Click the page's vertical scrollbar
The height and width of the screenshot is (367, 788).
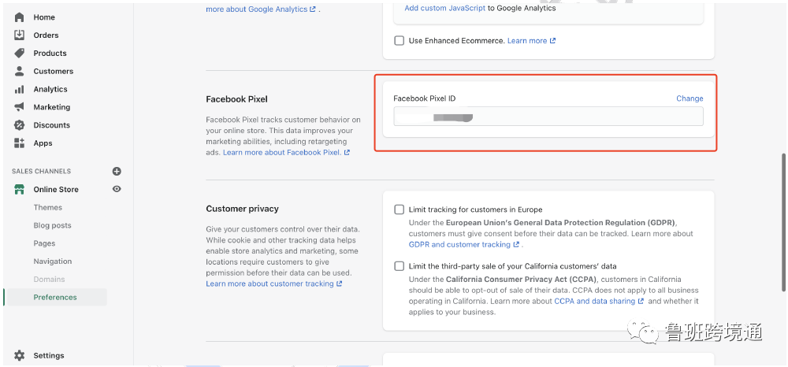tap(782, 197)
